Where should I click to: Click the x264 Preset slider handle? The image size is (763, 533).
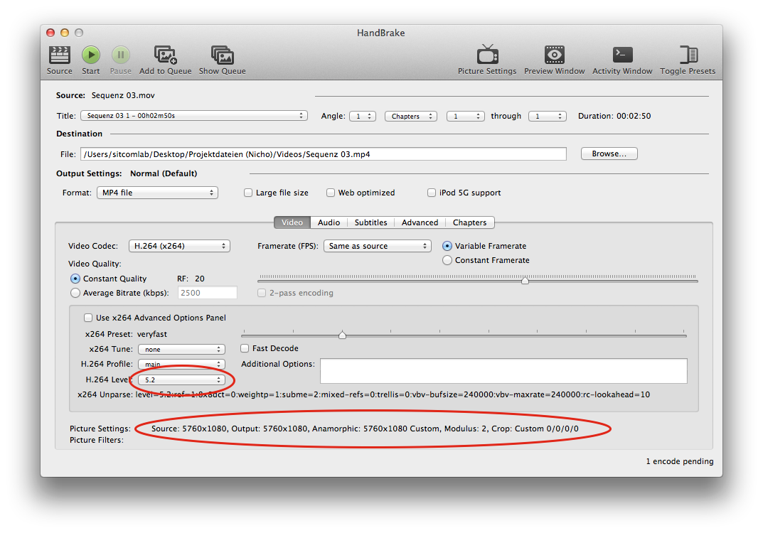342,335
